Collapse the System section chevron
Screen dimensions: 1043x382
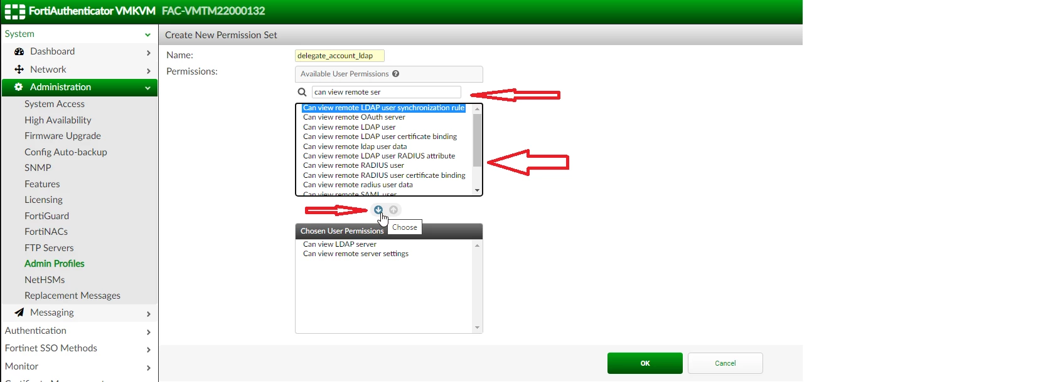[x=147, y=35]
